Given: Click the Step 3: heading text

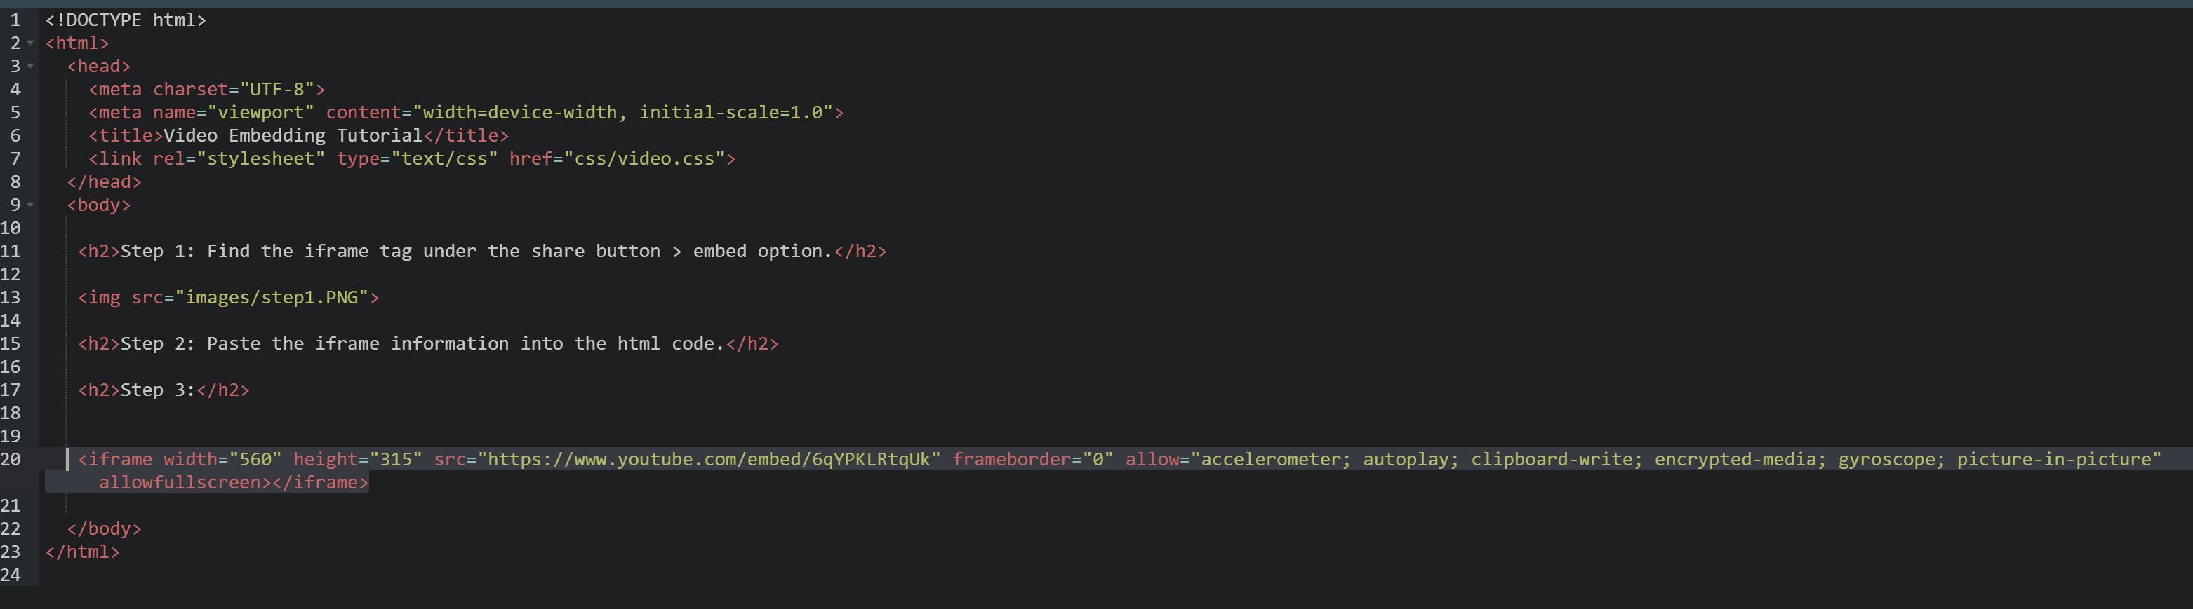Looking at the screenshot, I should point(159,390).
